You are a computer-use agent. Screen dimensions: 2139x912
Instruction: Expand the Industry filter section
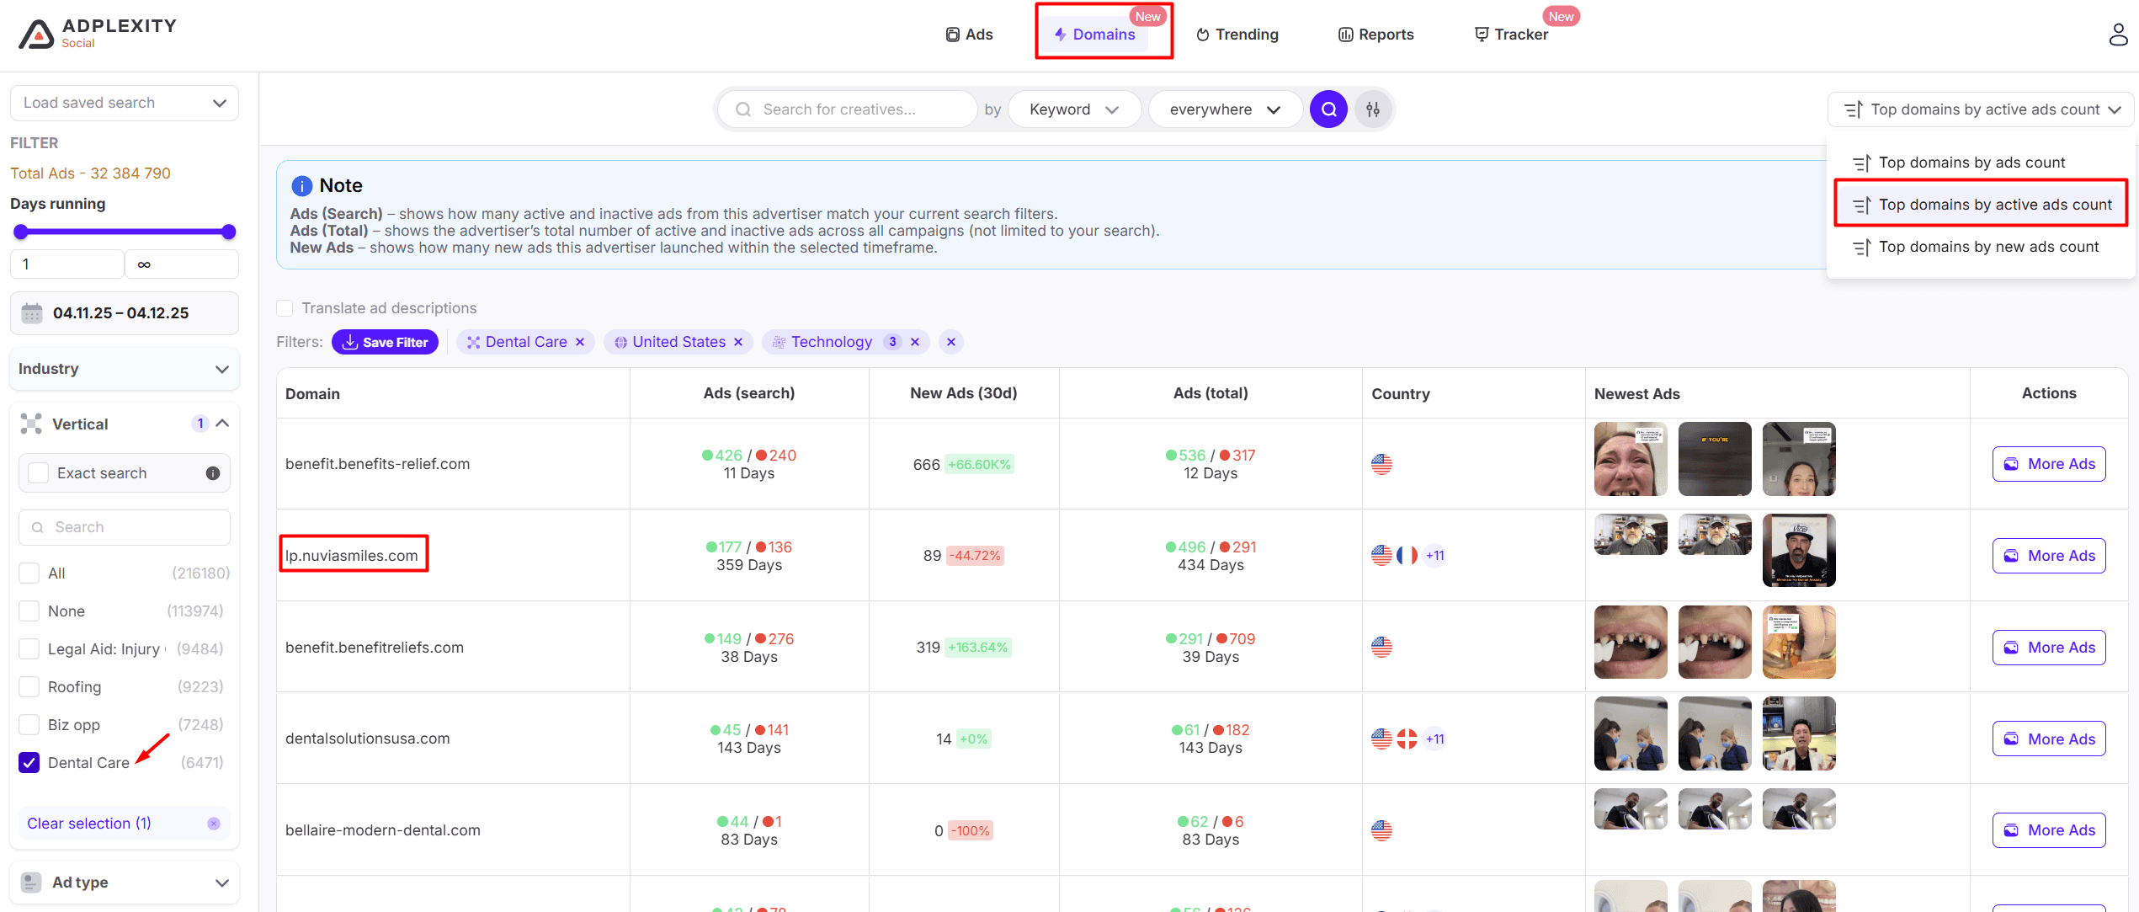coord(125,369)
